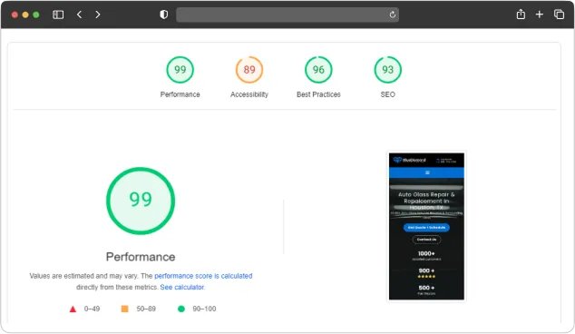Viewport: 575px width, 334px height.
Task: Go forward with the right chevron
Action: [98, 15]
